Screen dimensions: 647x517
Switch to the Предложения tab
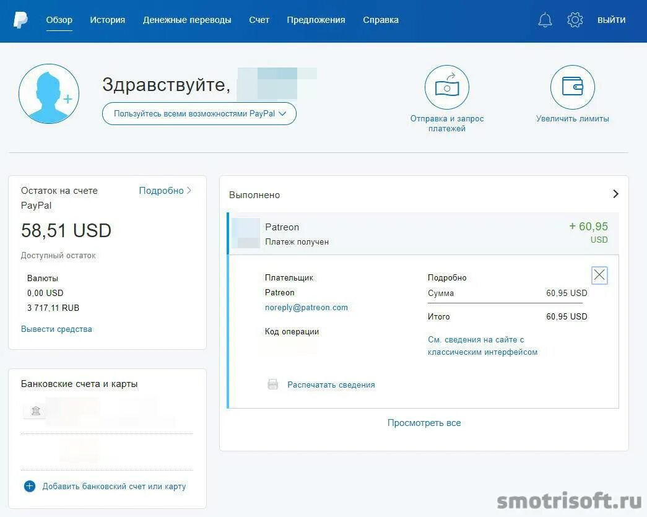316,20
